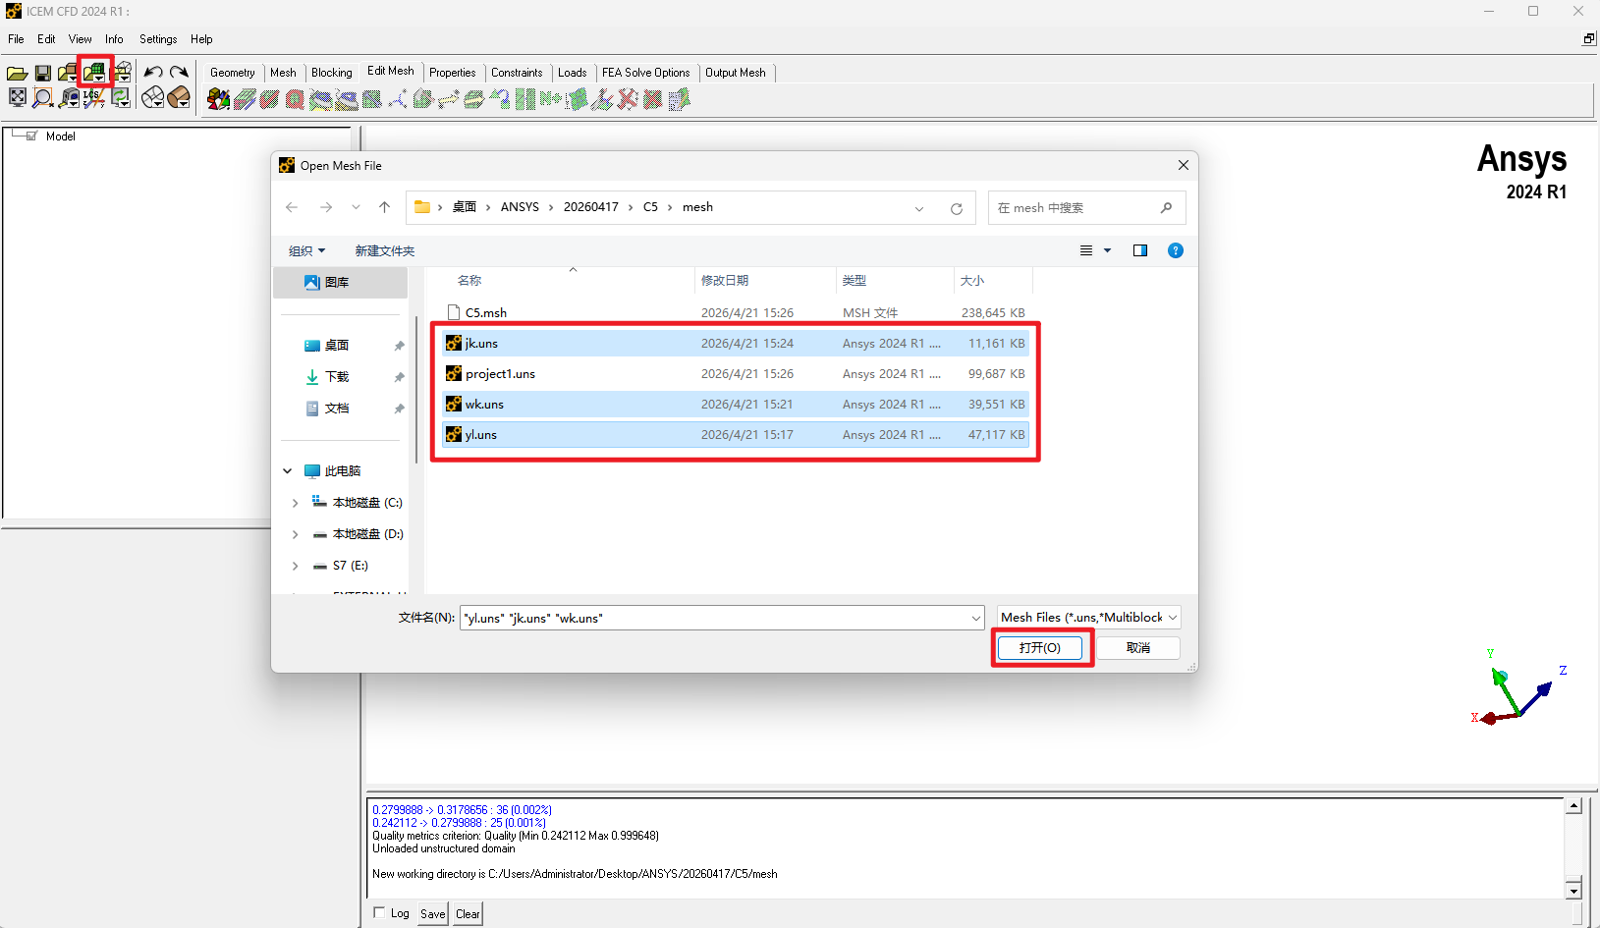Click the 文件名 file name input field
Image resolution: width=1600 pixels, height=928 pixels.
(722, 618)
